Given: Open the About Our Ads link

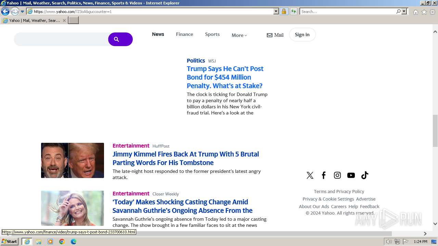Looking at the screenshot, I should 314,206.
